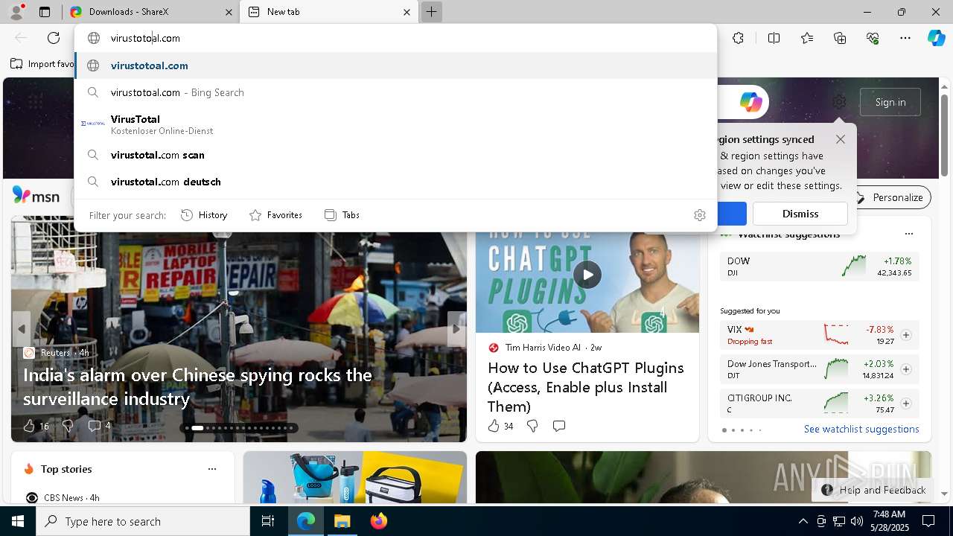Image resolution: width=953 pixels, height=536 pixels.
Task: Open the Watchlist suggestions more options menu
Action: 908,234
